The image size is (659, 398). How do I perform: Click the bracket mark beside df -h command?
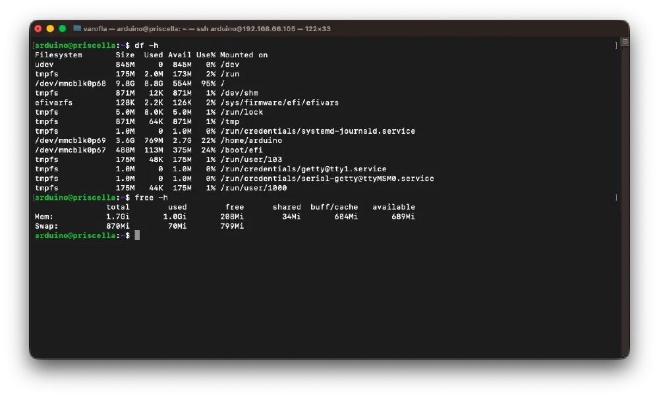[616, 45]
